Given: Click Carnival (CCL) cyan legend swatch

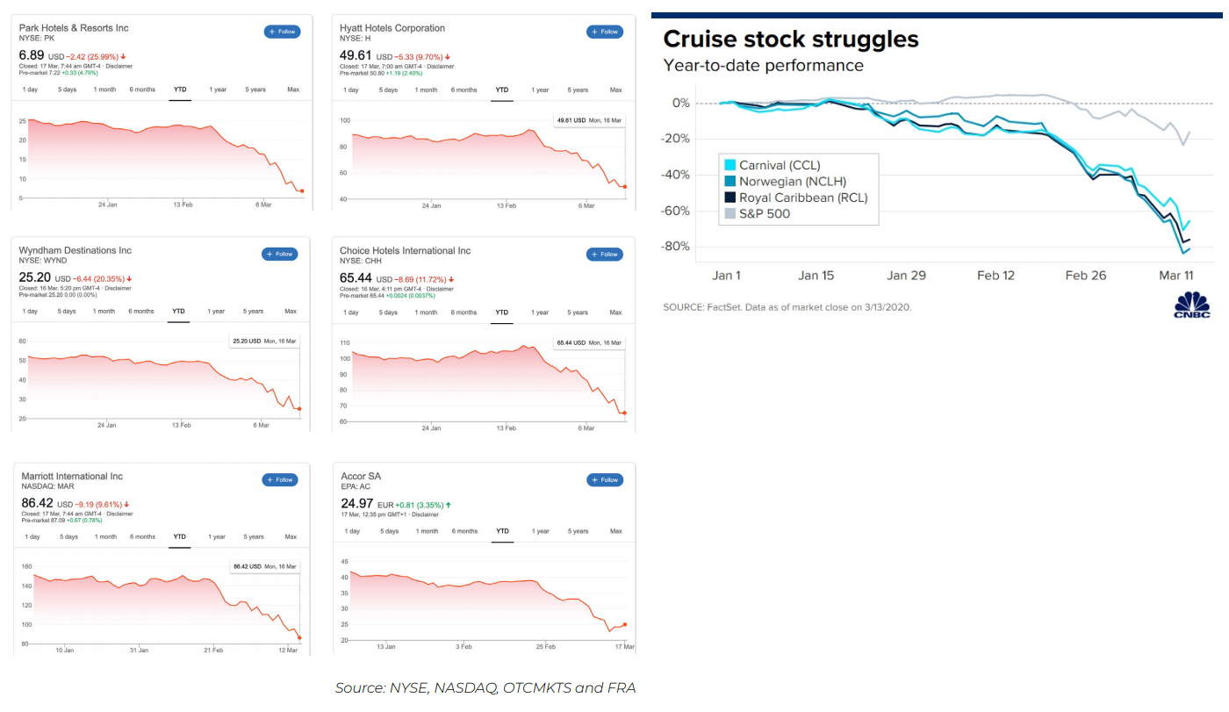Looking at the screenshot, I should 729,165.
